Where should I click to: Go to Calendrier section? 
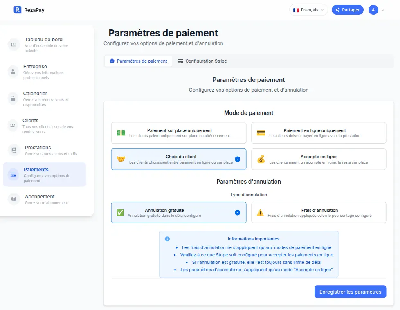point(45,99)
